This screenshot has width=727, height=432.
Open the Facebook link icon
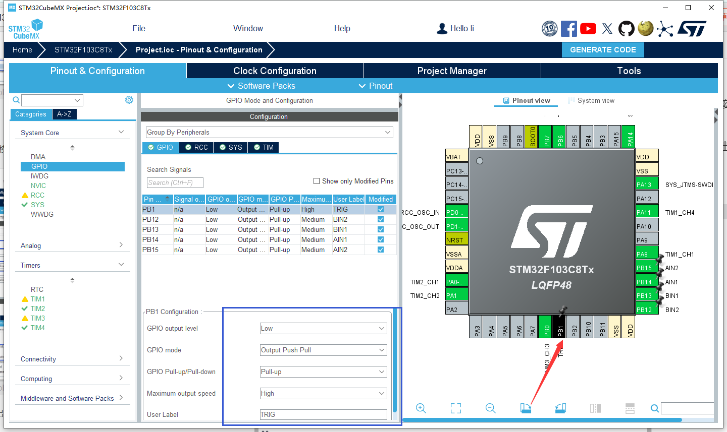(569, 29)
